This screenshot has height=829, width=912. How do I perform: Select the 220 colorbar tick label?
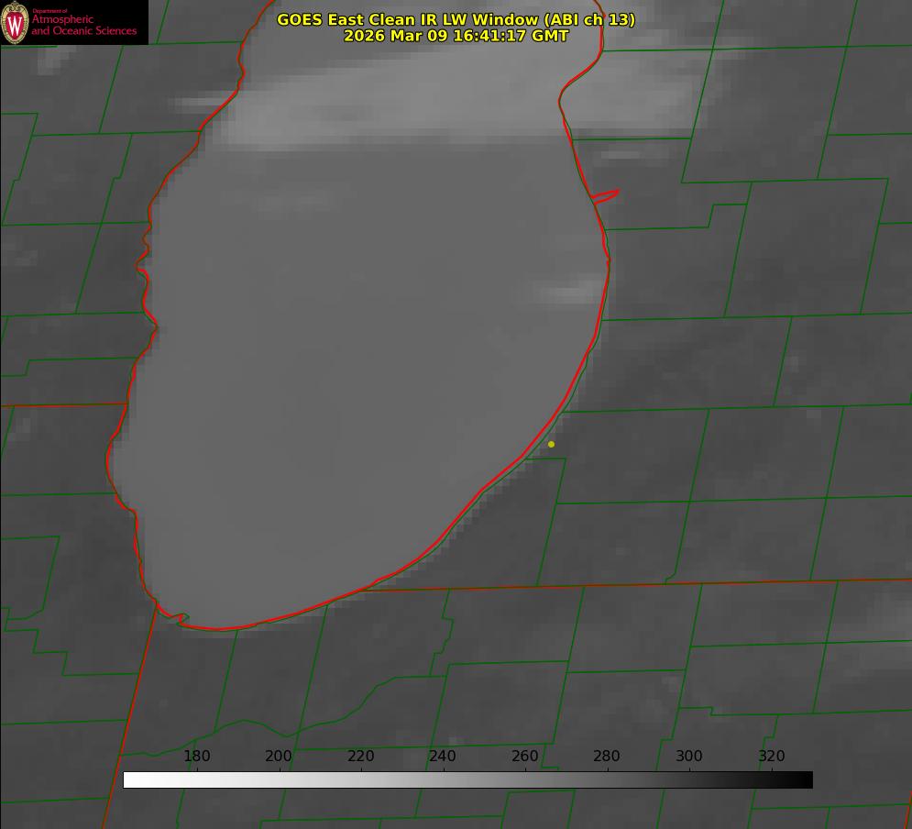(361, 757)
